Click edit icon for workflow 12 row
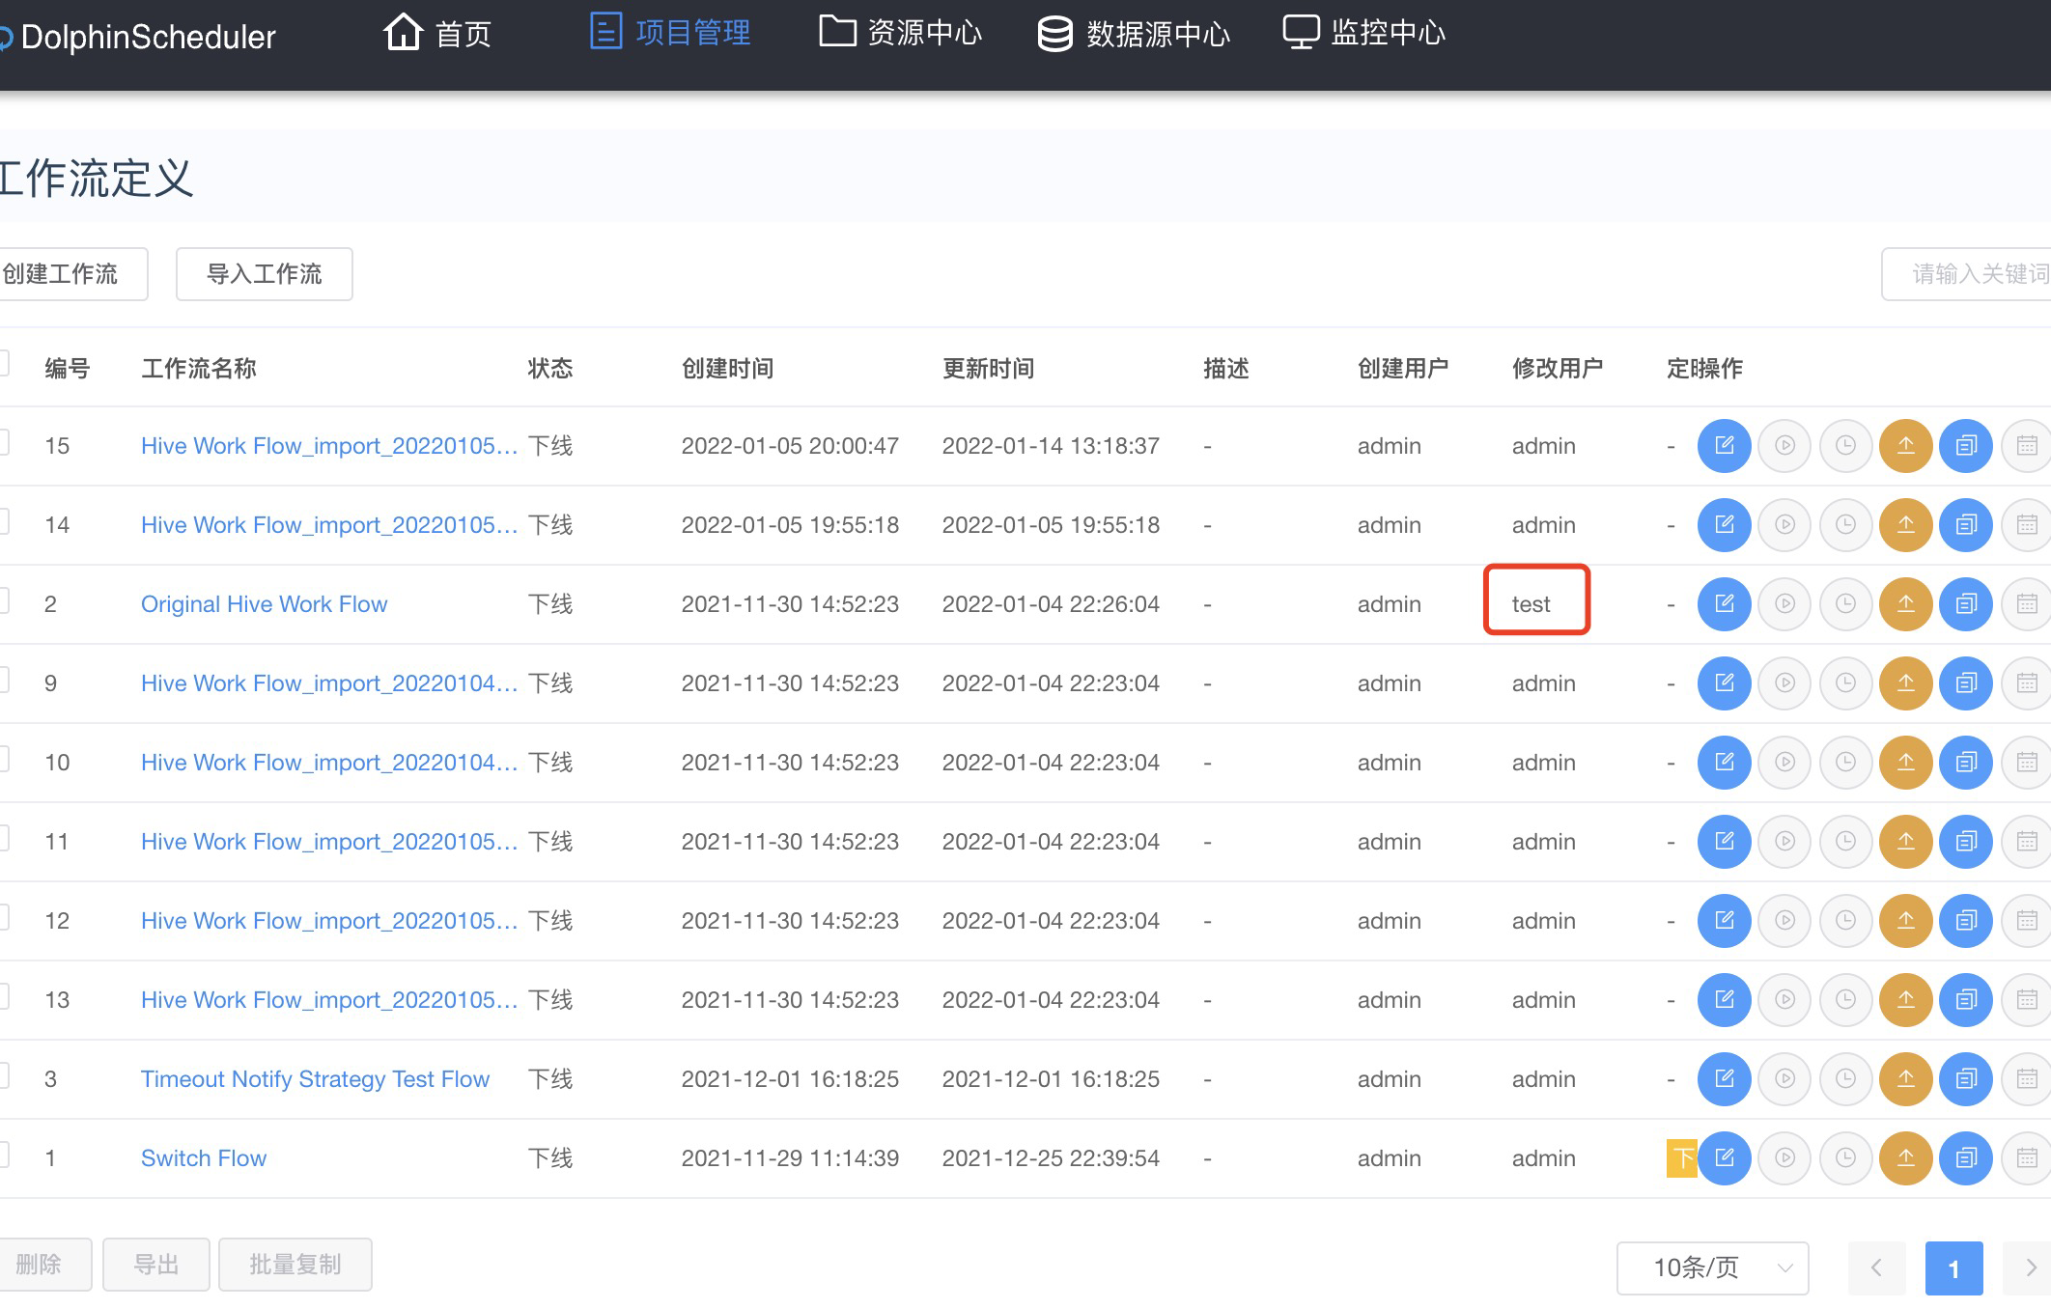2051x1309 pixels. point(1724,920)
